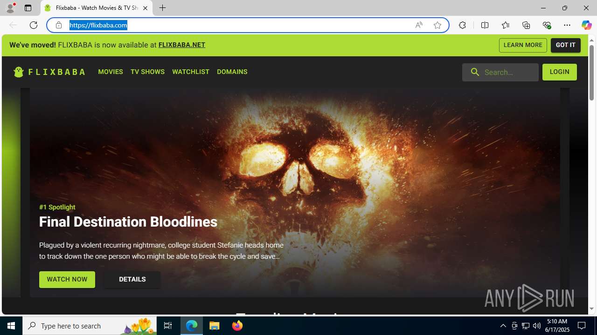Open Task View on taskbar
This screenshot has width=597, height=335.
pyautogui.click(x=168, y=326)
